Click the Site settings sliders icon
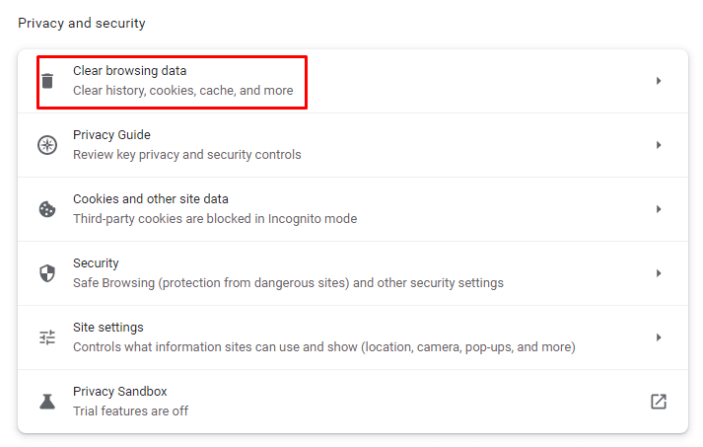The width and height of the screenshot is (703, 447). (x=47, y=337)
